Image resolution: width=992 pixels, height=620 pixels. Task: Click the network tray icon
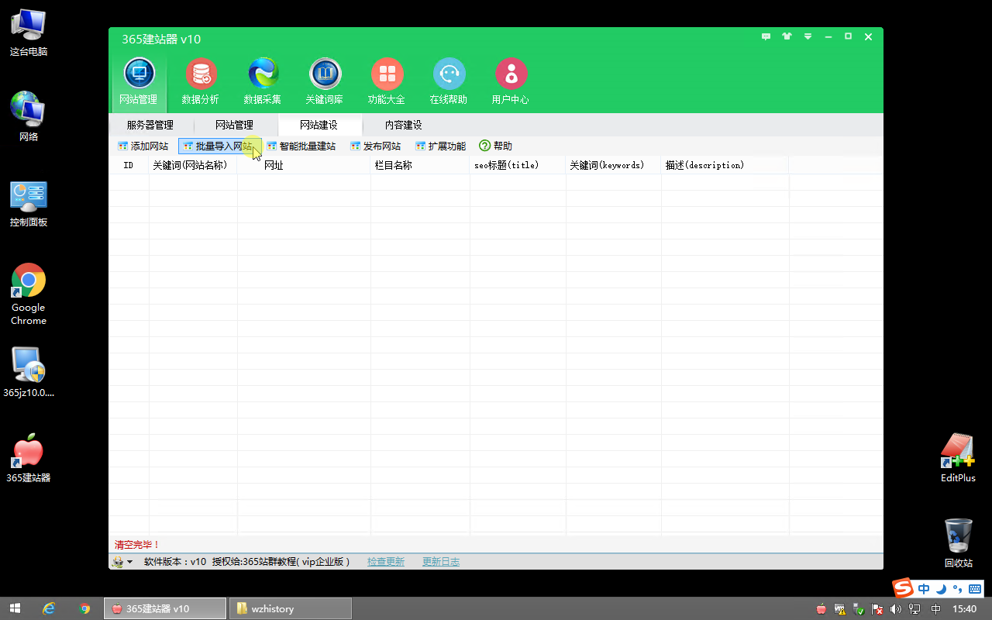[916, 609]
